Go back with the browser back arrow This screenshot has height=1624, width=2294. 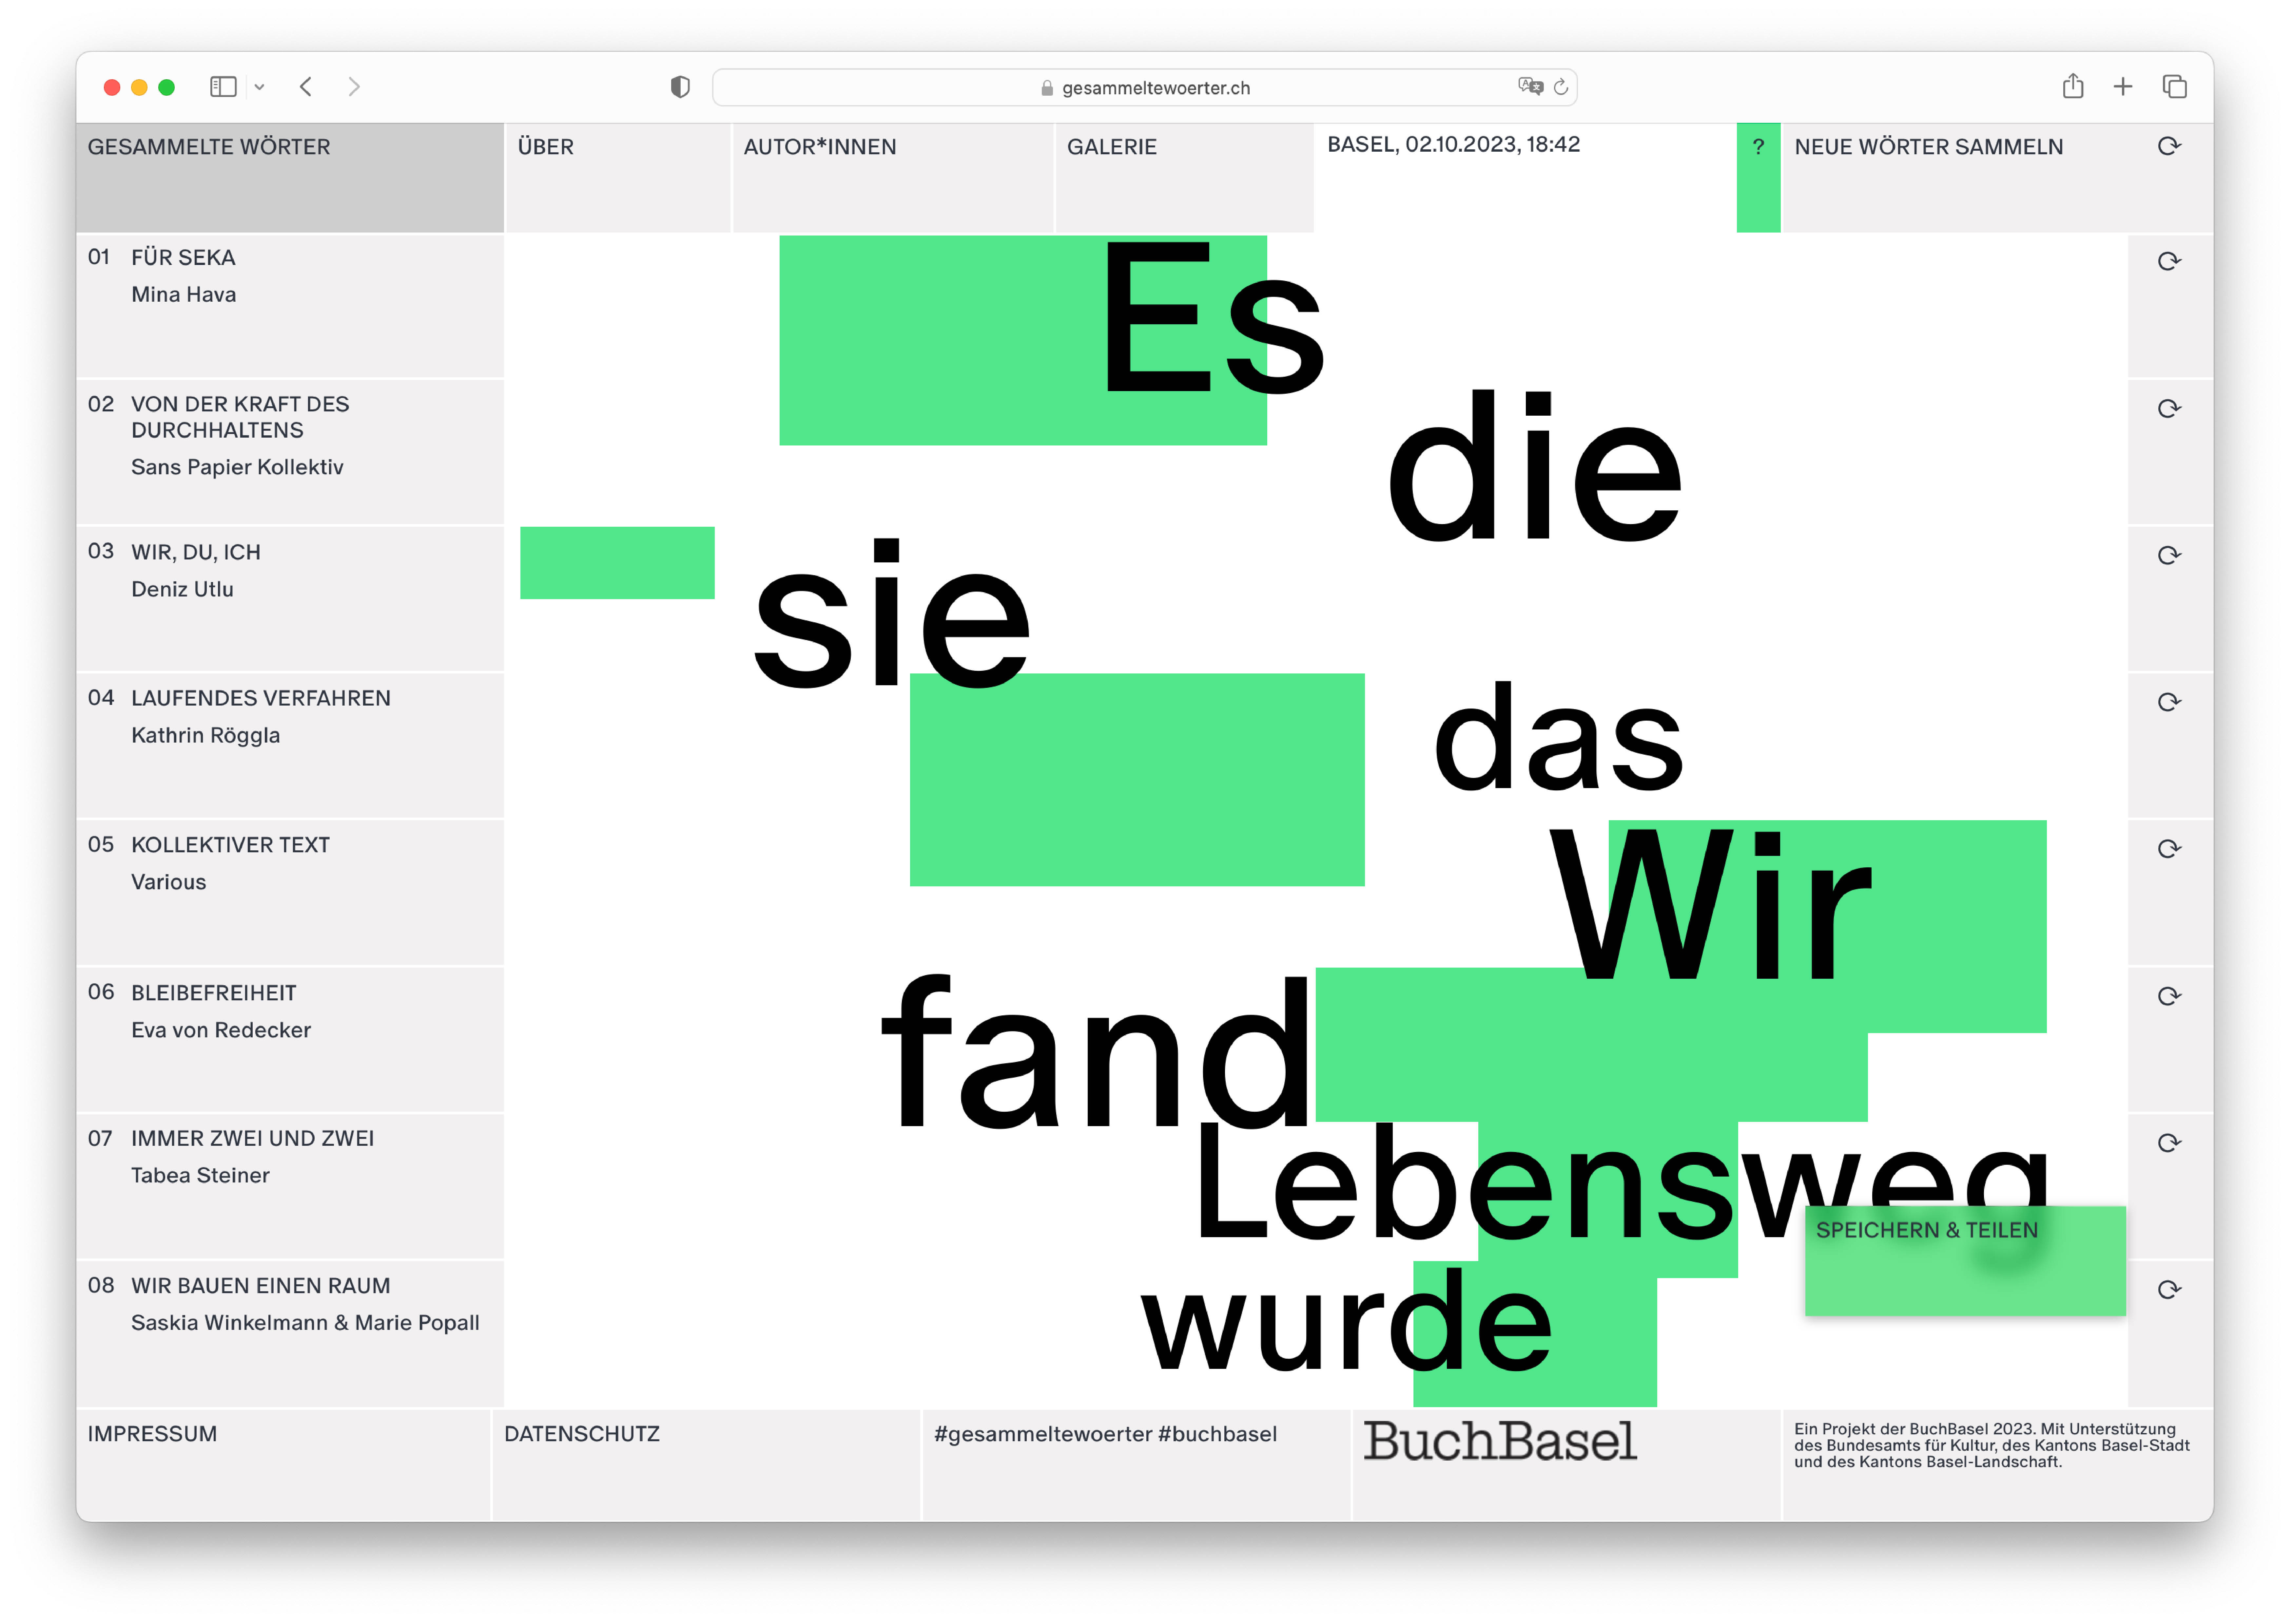click(306, 87)
